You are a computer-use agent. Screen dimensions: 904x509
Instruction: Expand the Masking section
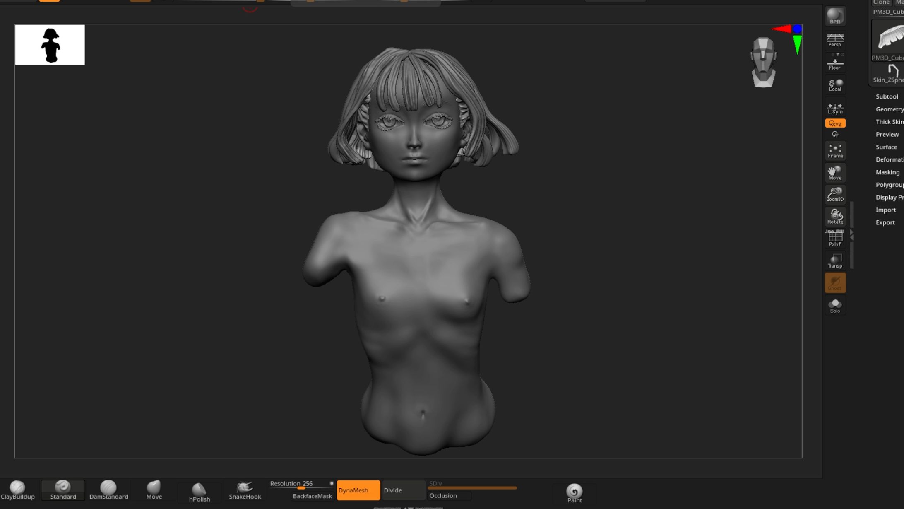point(887,172)
